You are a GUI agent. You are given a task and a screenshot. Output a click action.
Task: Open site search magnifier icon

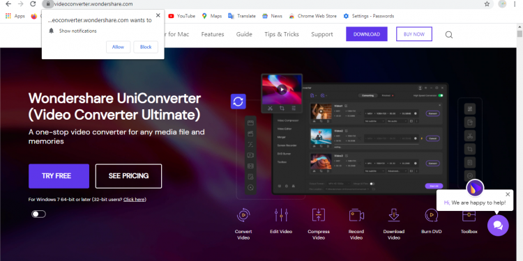coord(449,35)
